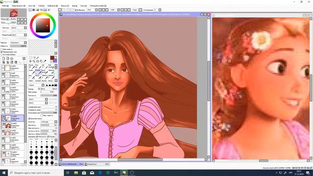Image resolution: width=313 pixels, height=176 pixels.
Task: Adjust the layer opacity slider
Action: [x=18, y=46]
